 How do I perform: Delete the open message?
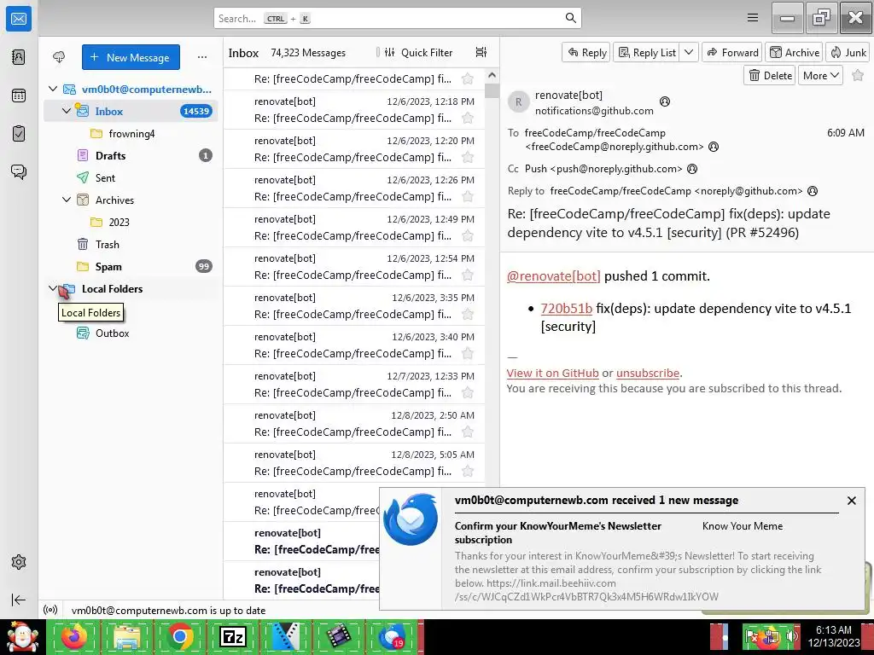(770, 75)
